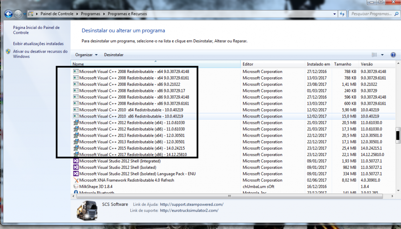
Task: Sort by Versão column header
Action: (x=377, y=64)
